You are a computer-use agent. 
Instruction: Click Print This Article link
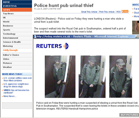tap(107, 12)
